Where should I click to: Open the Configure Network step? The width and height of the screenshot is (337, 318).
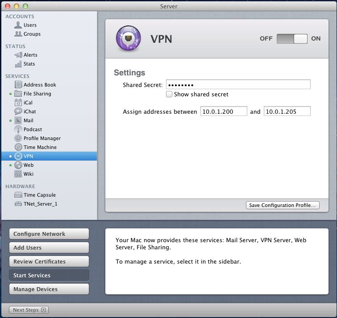pos(49,234)
